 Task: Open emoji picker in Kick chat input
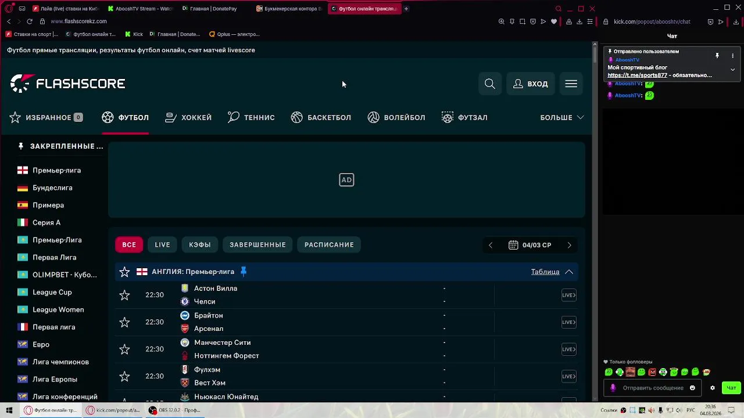[x=692, y=388]
